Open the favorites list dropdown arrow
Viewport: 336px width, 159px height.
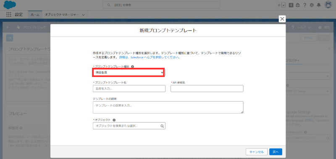(x=284, y=5)
